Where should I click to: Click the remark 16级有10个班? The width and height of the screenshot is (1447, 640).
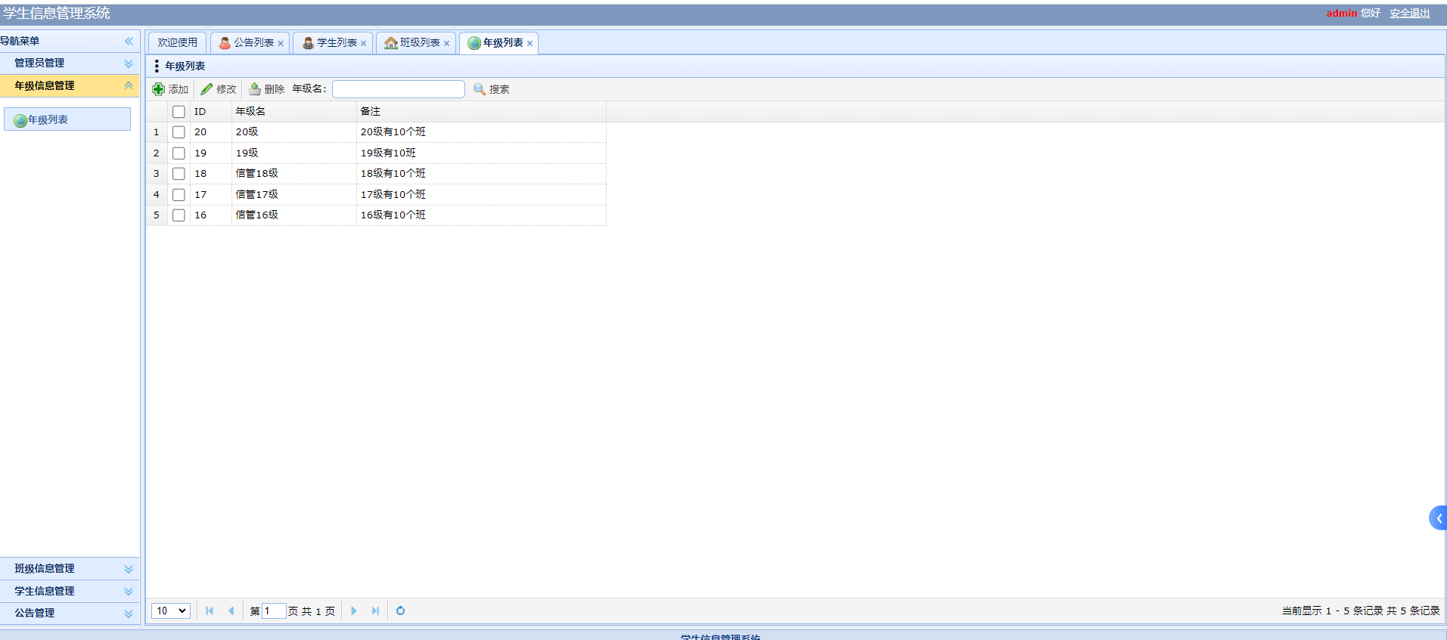(x=393, y=215)
